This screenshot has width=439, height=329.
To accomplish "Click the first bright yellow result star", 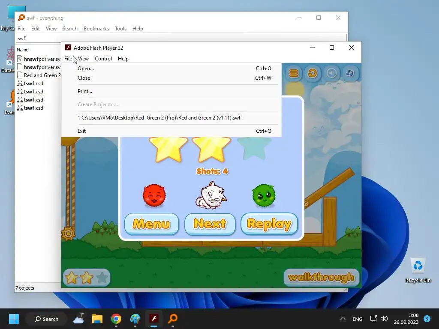I will [x=168, y=149].
